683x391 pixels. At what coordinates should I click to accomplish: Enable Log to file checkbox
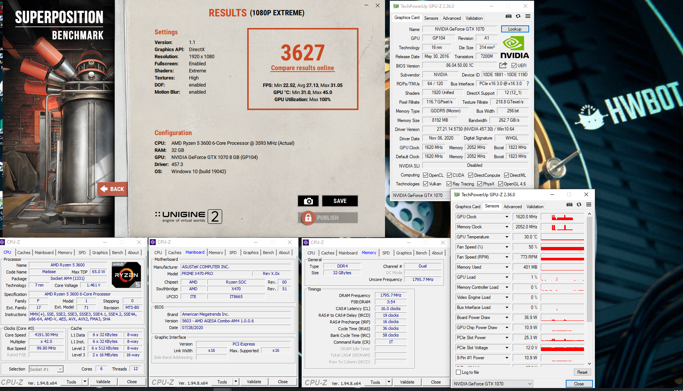(x=459, y=372)
